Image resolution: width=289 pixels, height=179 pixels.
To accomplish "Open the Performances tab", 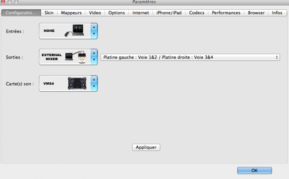I will pyautogui.click(x=226, y=13).
